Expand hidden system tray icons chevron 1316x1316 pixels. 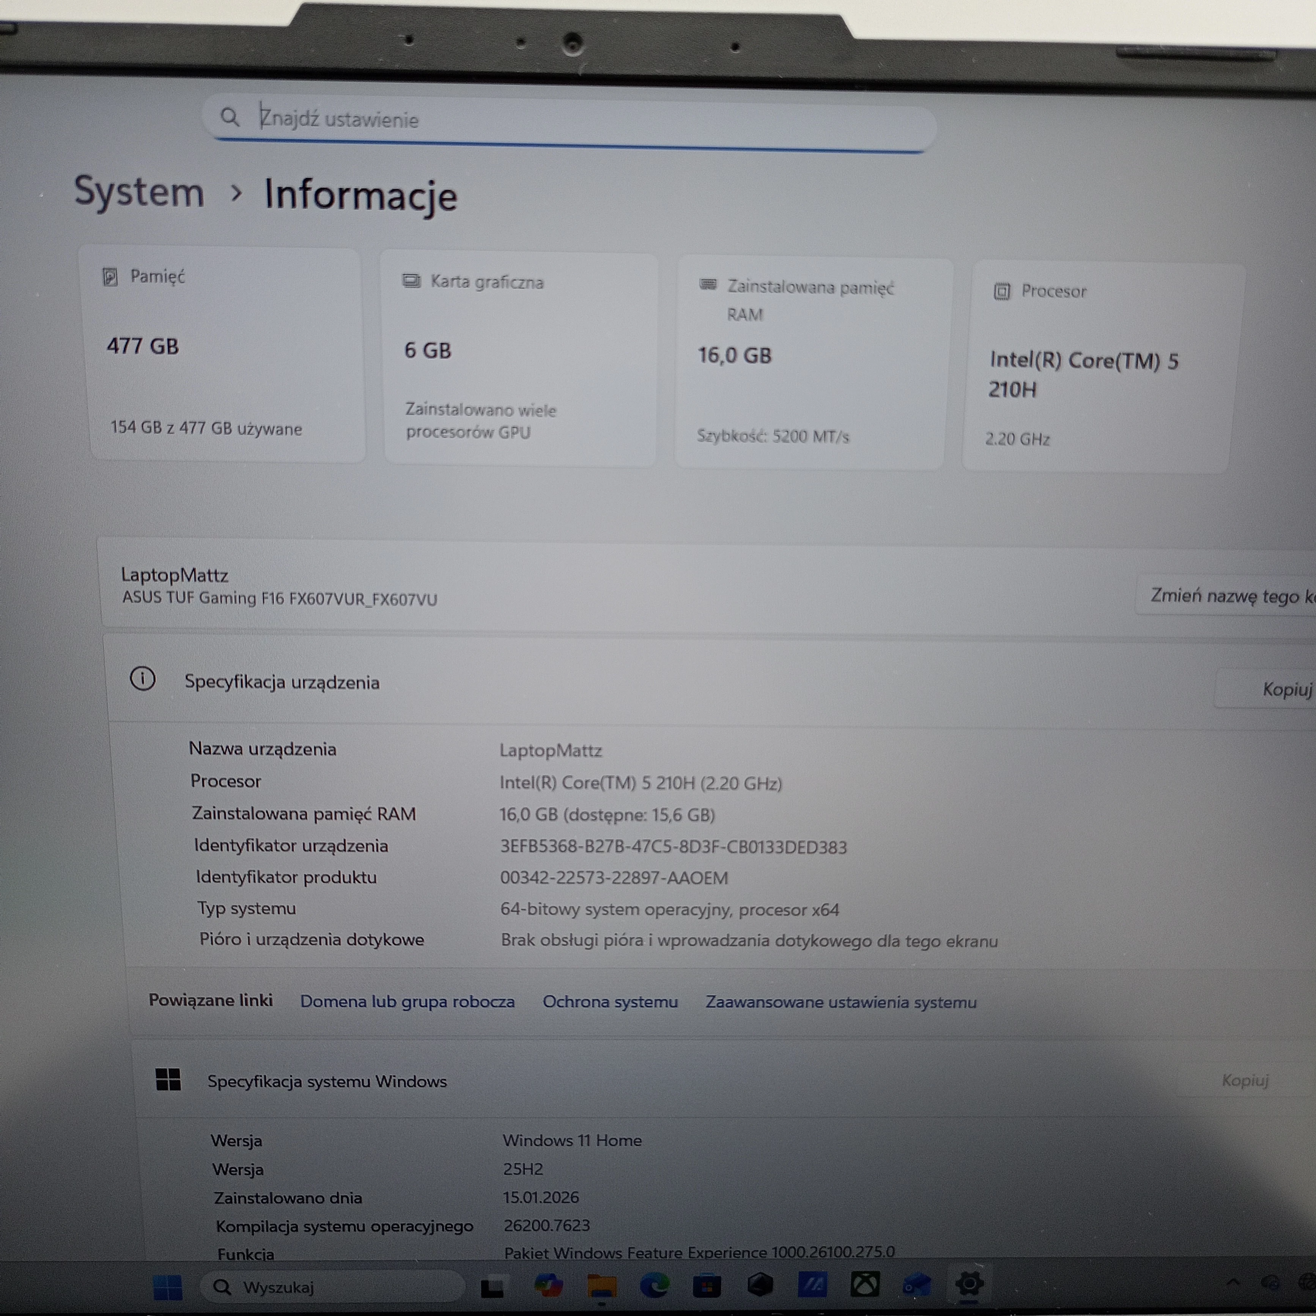[x=1233, y=1282]
